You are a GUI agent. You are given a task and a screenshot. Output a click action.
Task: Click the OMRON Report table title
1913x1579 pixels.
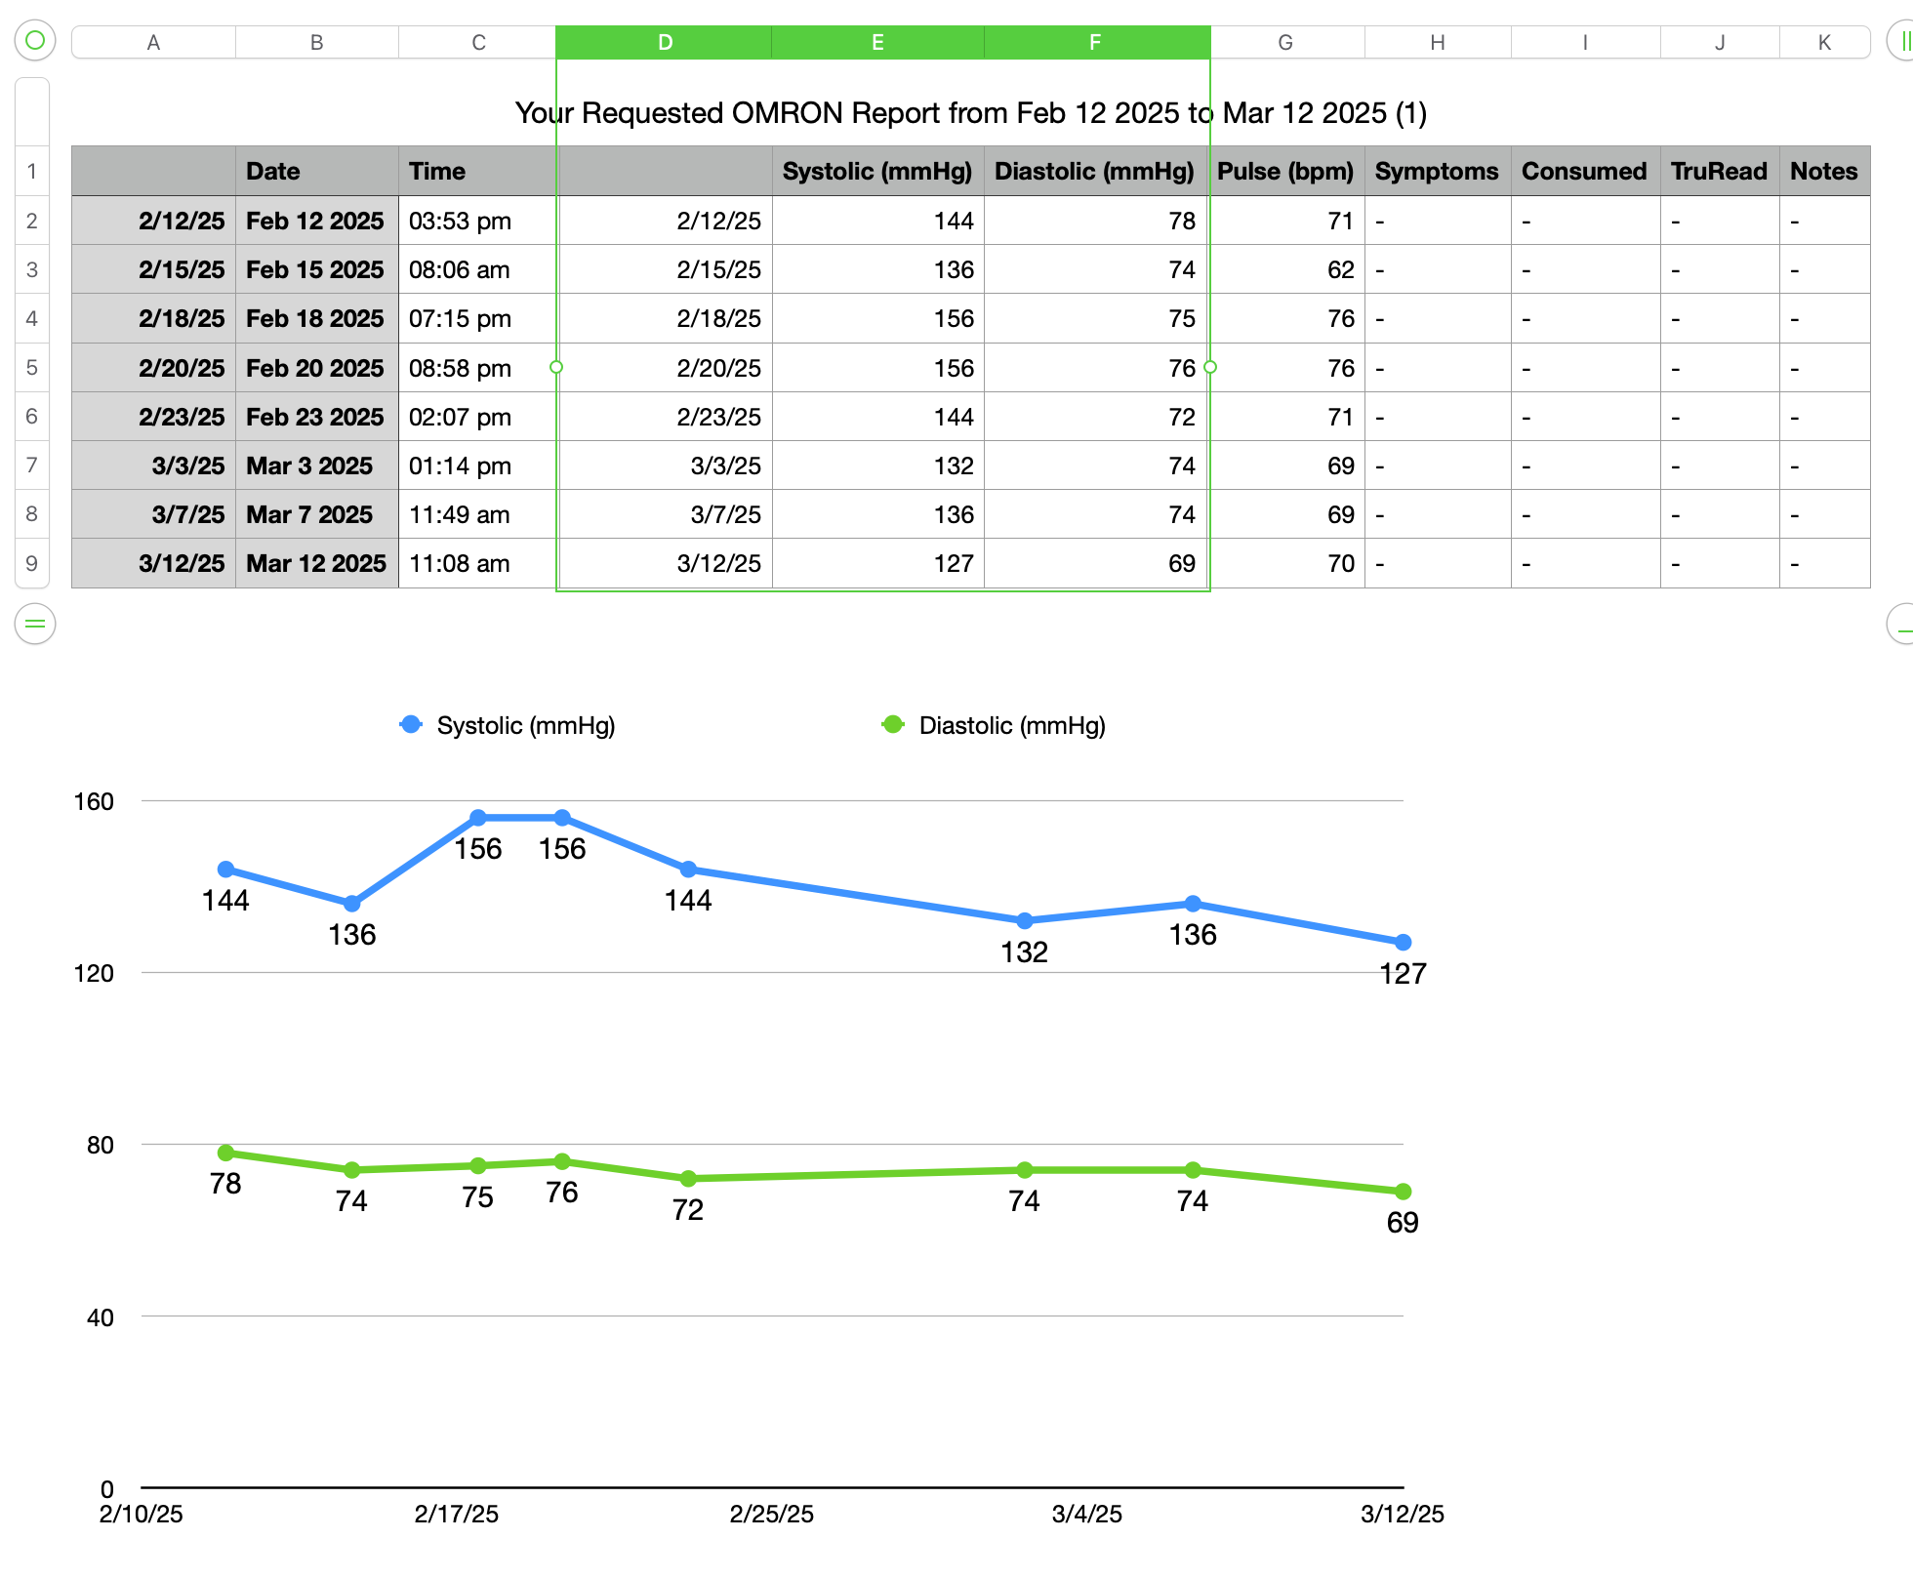(x=970, y=113)
